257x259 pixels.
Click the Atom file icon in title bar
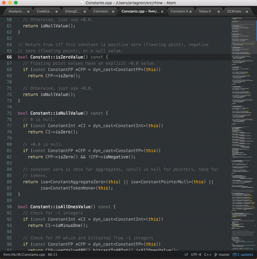(82, 3)
